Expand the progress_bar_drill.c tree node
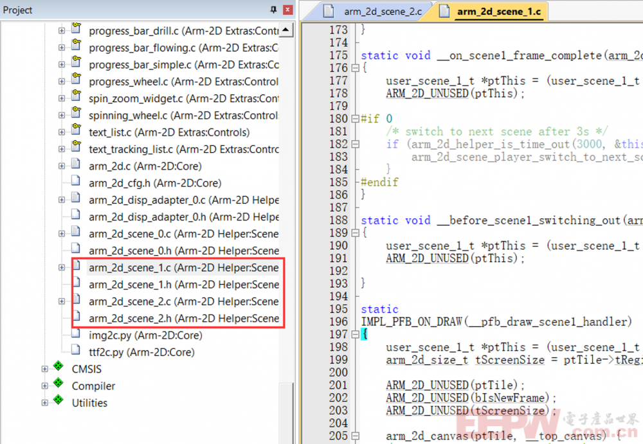Screen dimensions: 643x444 [x=62, y=31]
